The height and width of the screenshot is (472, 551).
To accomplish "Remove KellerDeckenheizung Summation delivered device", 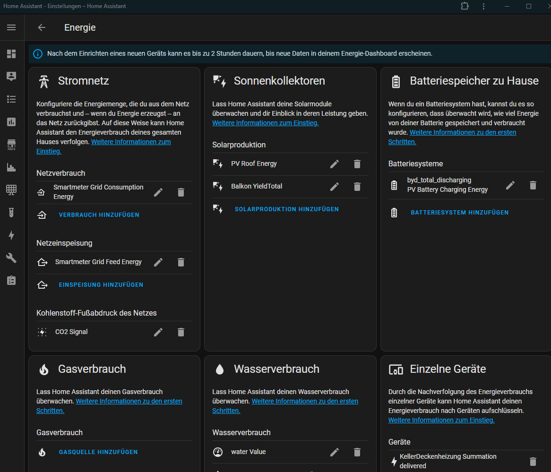I will [x=533, y=462].
